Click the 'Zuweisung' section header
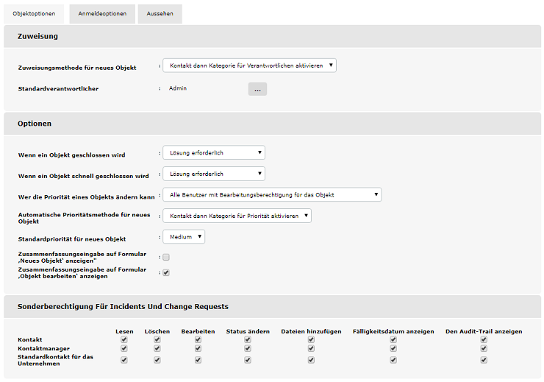The image size is (544, 382). tap(37, 36)
